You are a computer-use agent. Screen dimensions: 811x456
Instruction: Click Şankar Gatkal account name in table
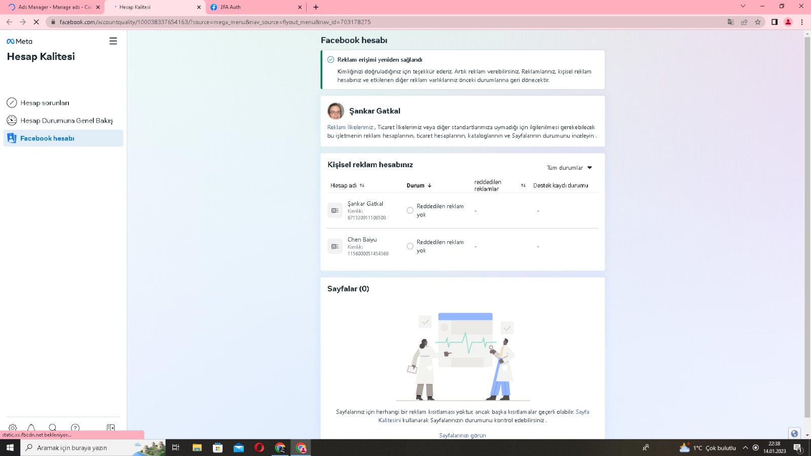[x=365, y=204]
